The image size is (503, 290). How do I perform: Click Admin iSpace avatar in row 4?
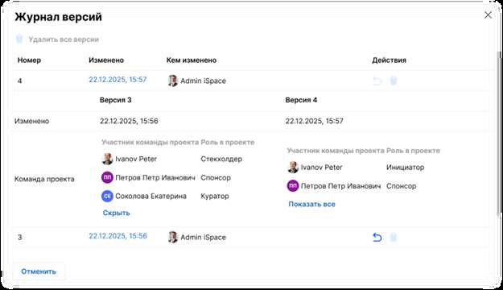(172, 81)
